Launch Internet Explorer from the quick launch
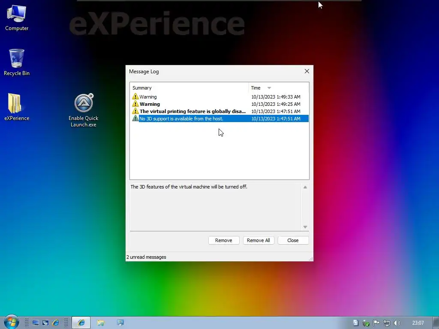 (x=55, y=323)
